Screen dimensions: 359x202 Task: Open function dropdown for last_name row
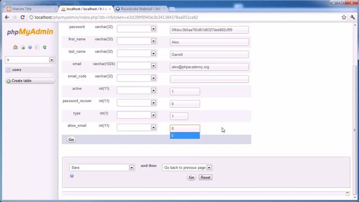pos(137,53)
